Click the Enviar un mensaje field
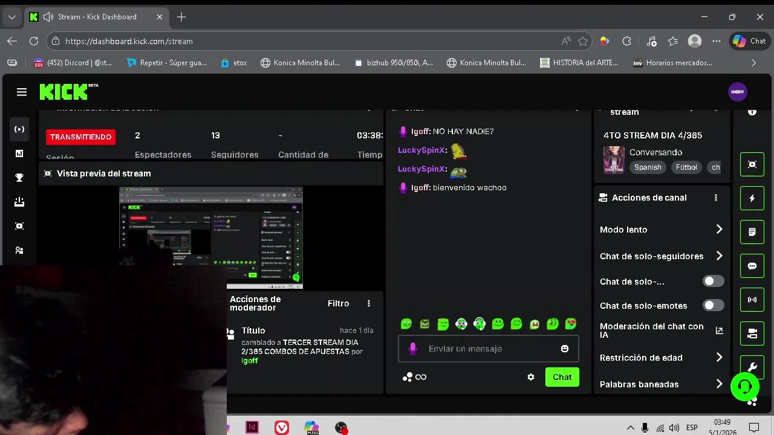Viewport: 774px width, 435px height. coord(489,349)
